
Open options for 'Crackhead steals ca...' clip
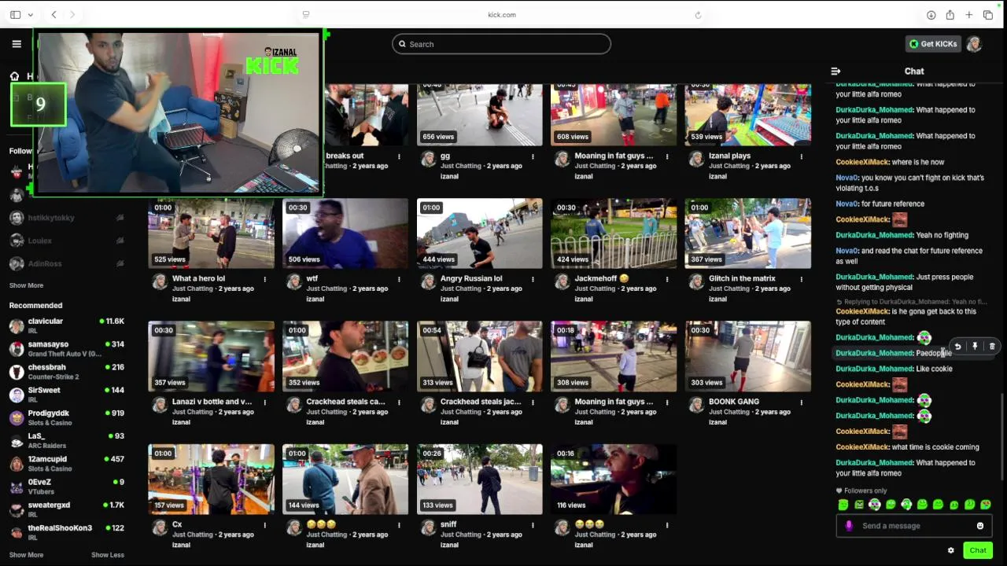399,402
